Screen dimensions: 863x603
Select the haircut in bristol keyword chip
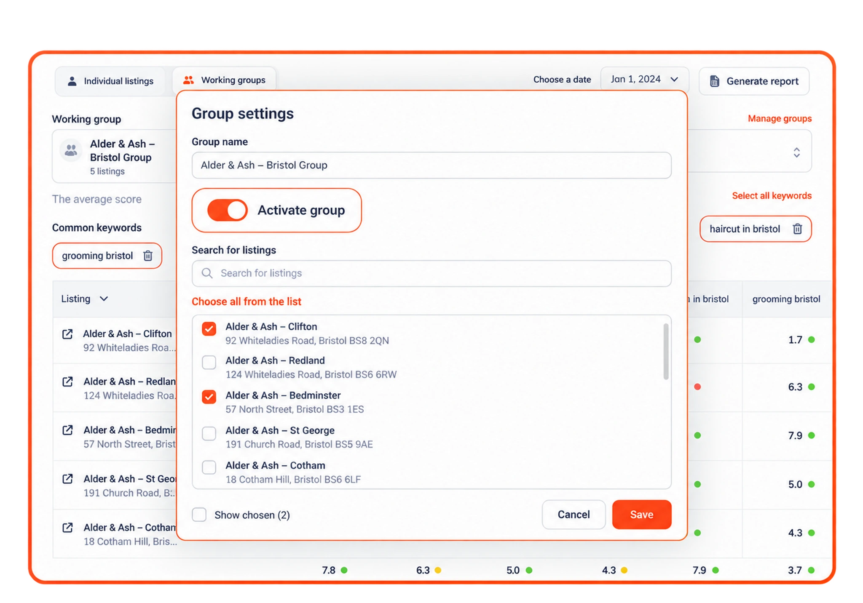(756, 229)
